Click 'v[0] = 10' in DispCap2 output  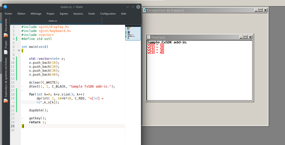click(156, 44)
